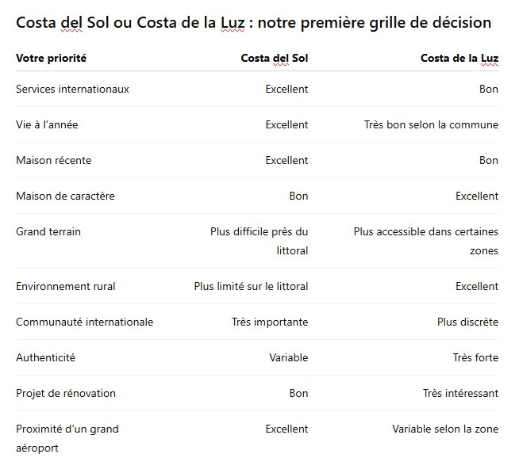Click 'Plus accessible dans certaines zones' cell
This screenshot has width=519, height=473.
coord(426,242)
